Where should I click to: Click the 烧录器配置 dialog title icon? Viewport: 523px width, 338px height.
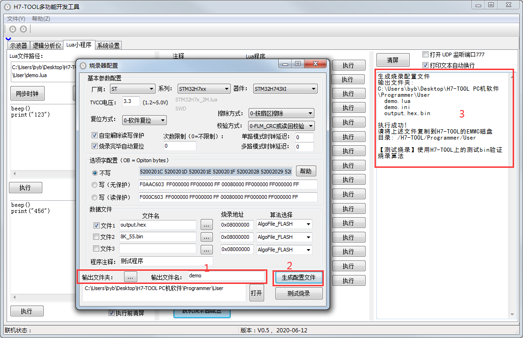click(x=83, y=66)
